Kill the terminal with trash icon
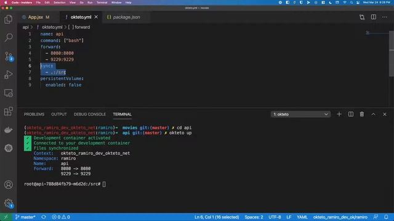The height and width of the screenshot is (221, 394). (x=362, y=114)
